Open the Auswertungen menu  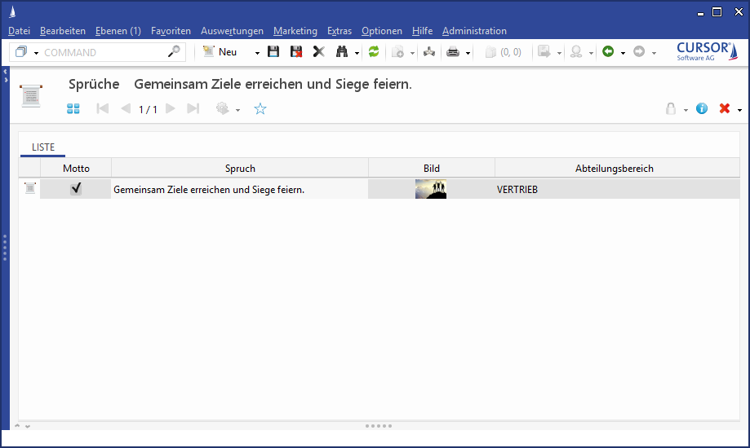[232, 31]
